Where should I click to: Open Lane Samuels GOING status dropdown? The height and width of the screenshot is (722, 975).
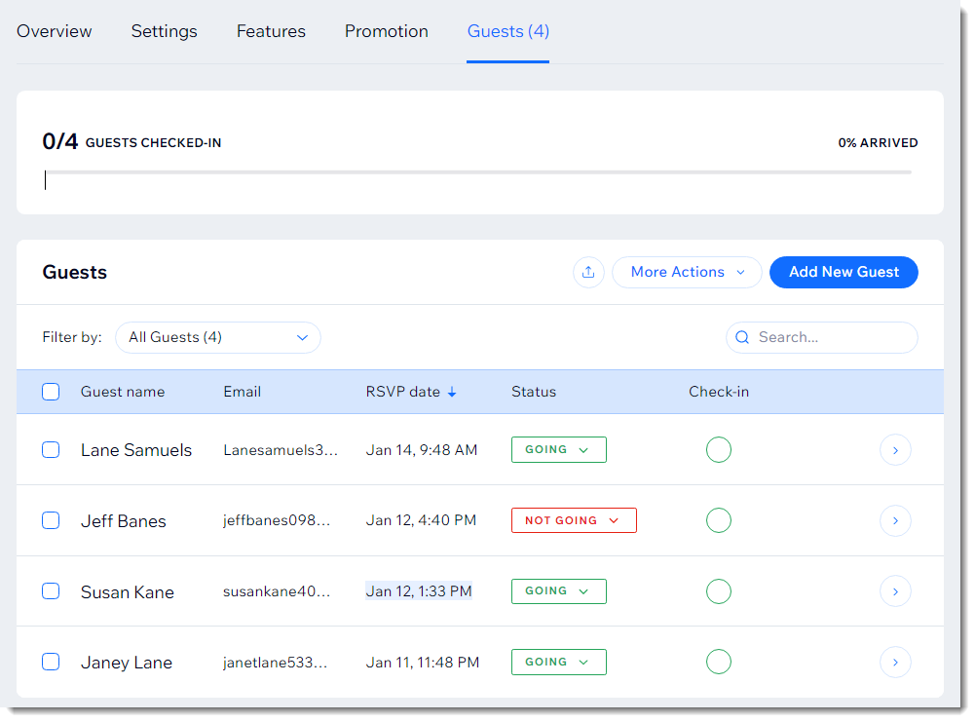(558, 449)
